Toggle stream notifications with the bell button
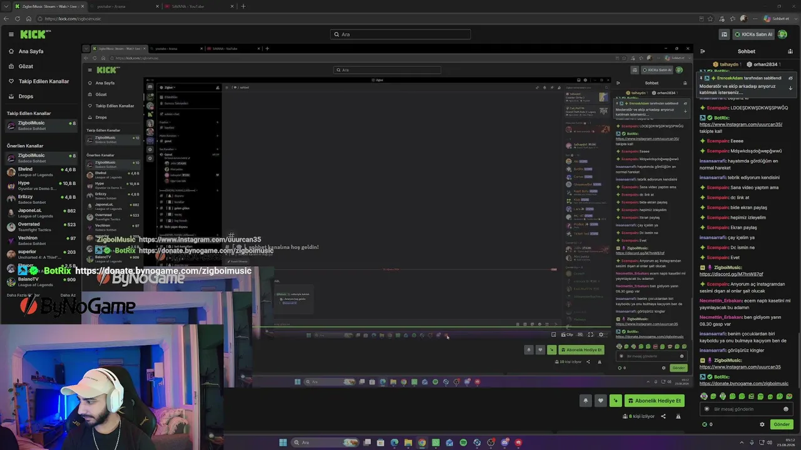This screenshot has width=801, height=450. [x=586, y=401]
